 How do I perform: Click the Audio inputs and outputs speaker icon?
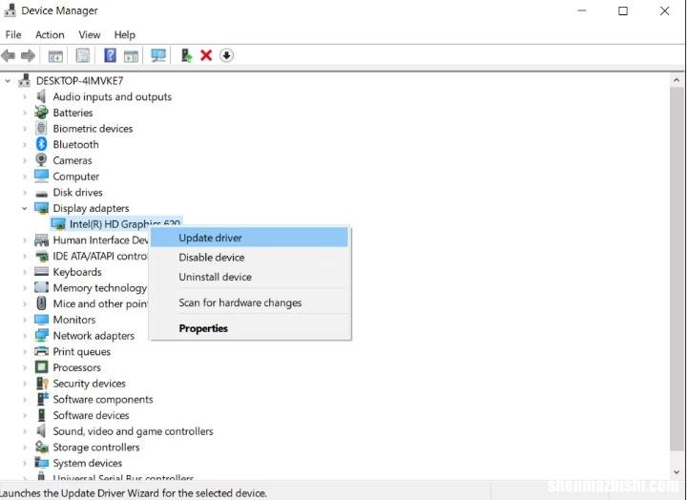tap(41, 96)
